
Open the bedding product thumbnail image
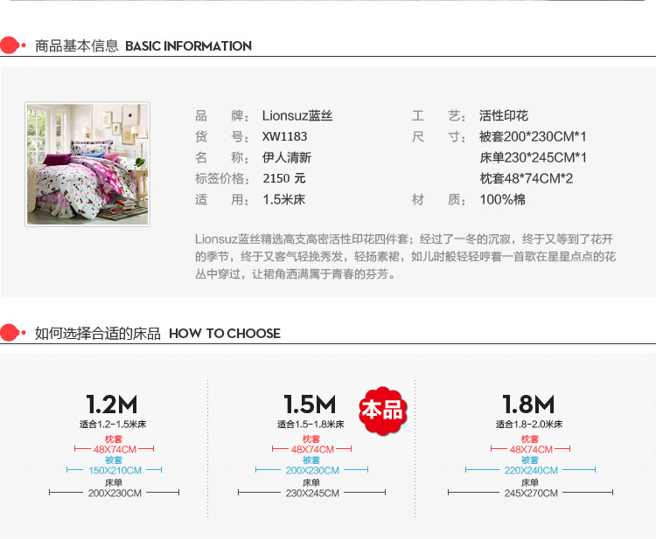click(87, 165)
